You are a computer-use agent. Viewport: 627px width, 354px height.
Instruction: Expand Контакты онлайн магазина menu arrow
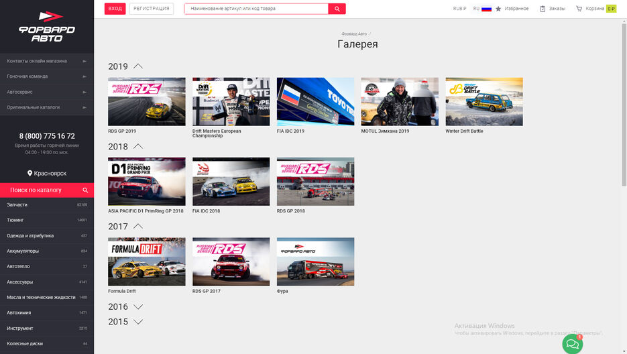84,61
